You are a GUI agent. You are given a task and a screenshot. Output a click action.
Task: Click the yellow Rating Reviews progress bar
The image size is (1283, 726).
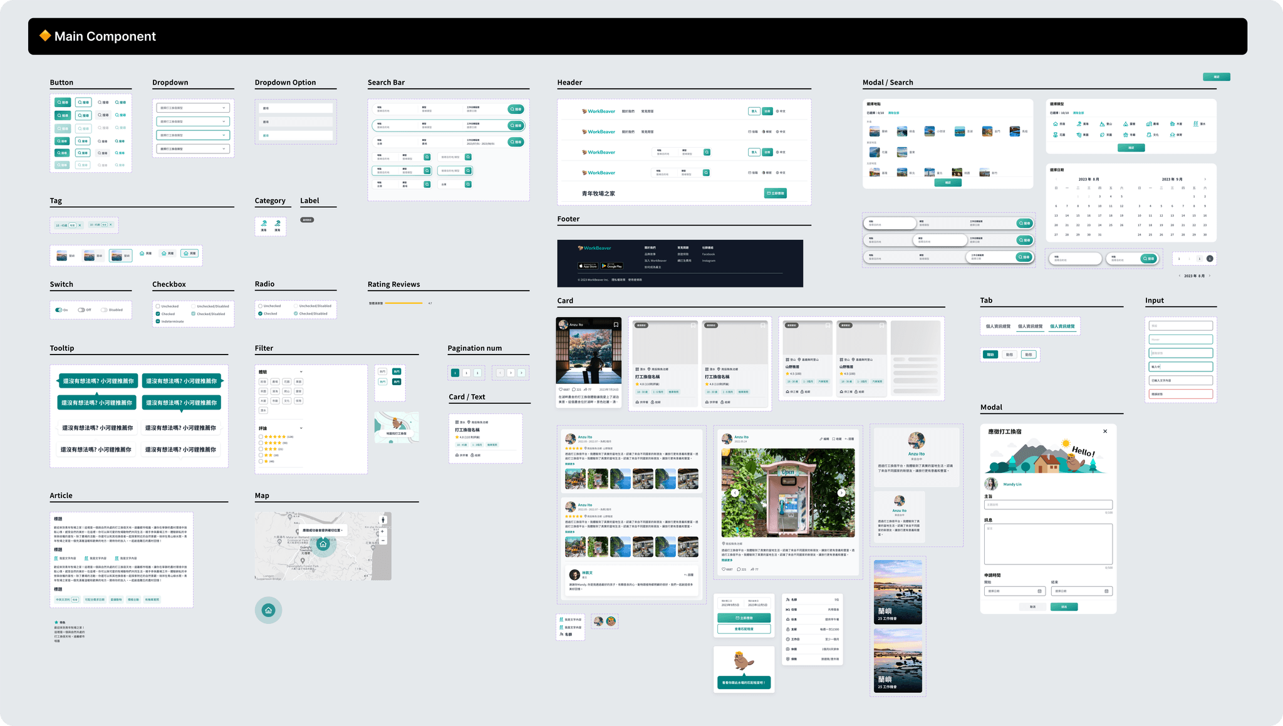(404, 303)
